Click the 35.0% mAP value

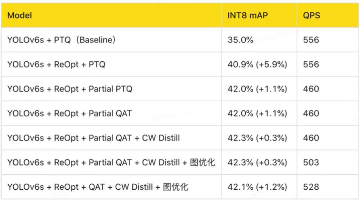[240, 40]
